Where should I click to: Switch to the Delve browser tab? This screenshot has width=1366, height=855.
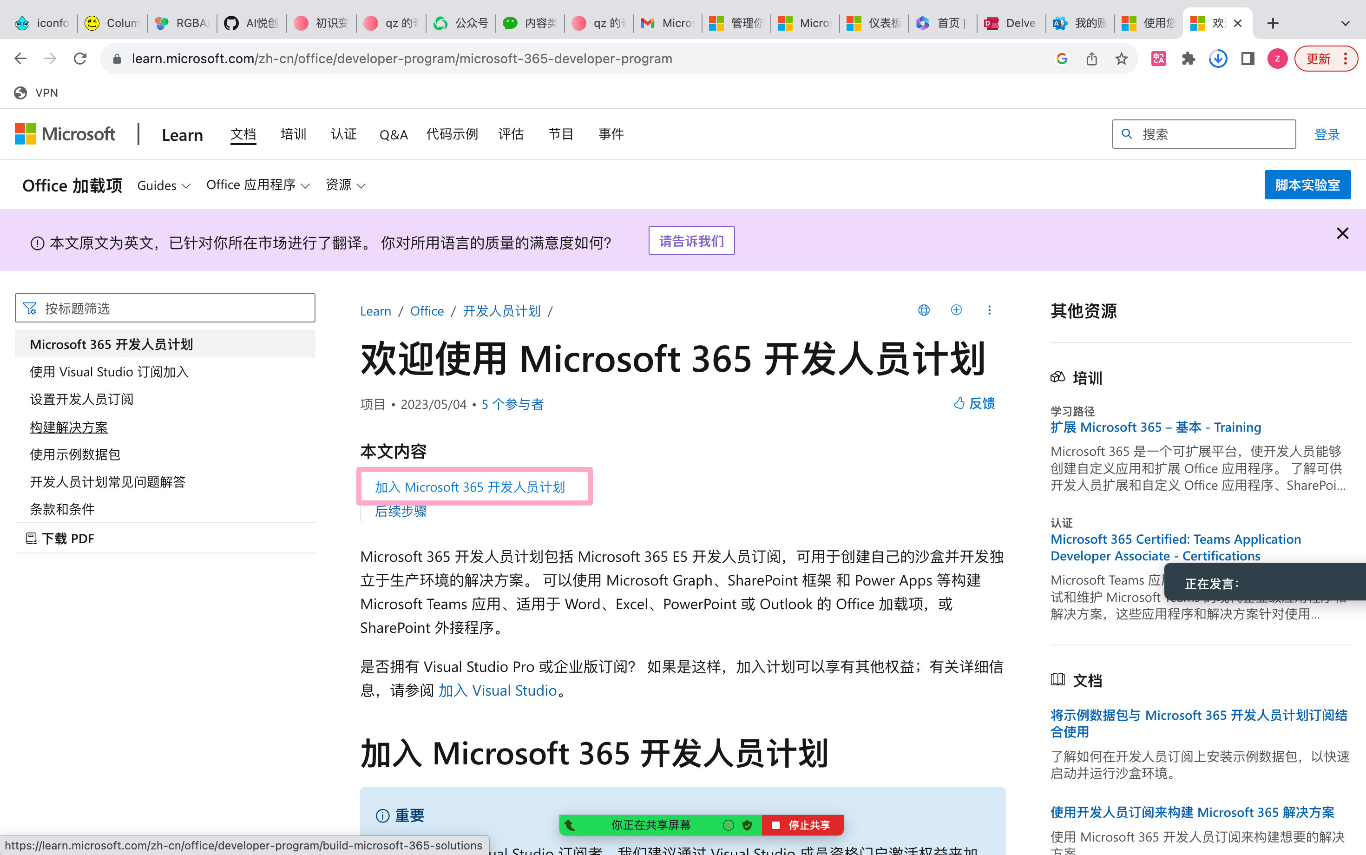1011,23
